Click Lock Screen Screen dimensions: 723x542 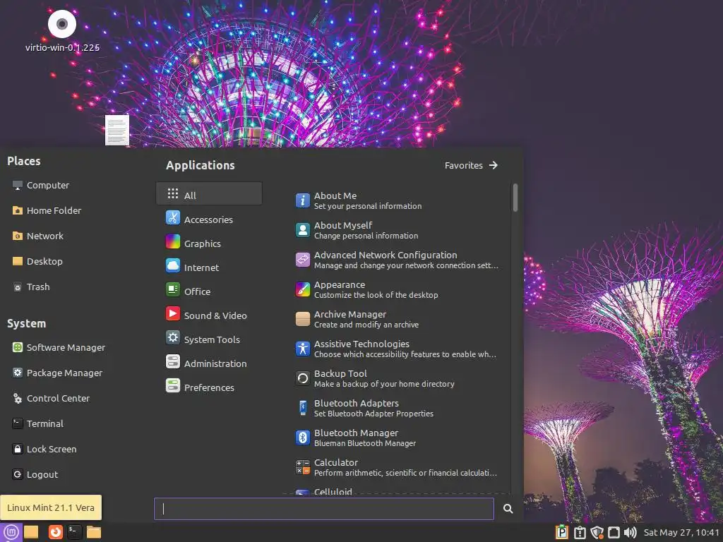44,449
